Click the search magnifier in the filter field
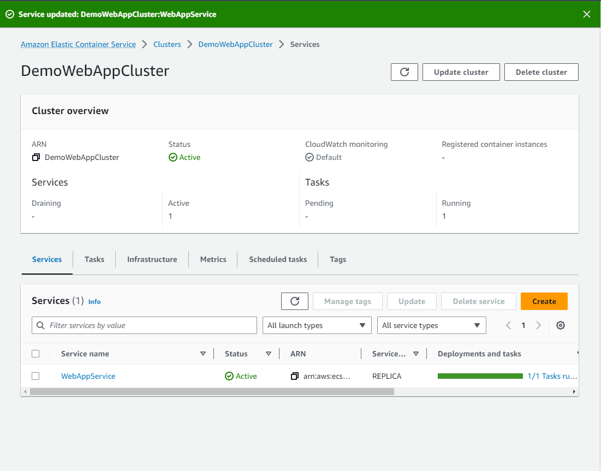Image resolution: width=601 pixels, height=471 pixels. [41, 325]
